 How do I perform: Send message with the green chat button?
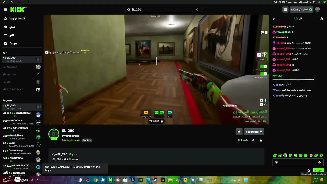[x=318, y=170]
